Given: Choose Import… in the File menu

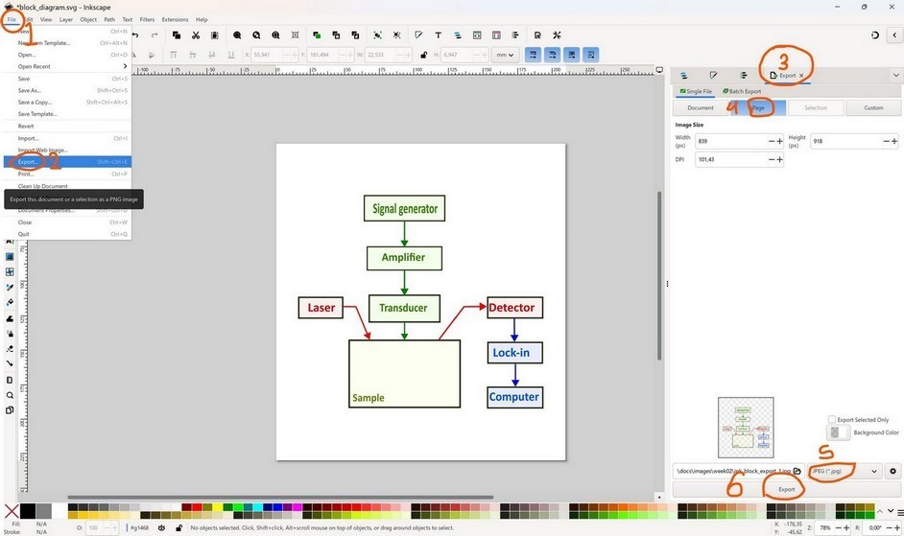Looking at the screenshot, I should [67, 138].
